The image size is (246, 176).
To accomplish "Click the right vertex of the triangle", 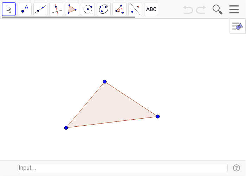I will click(x=158, y=117).
